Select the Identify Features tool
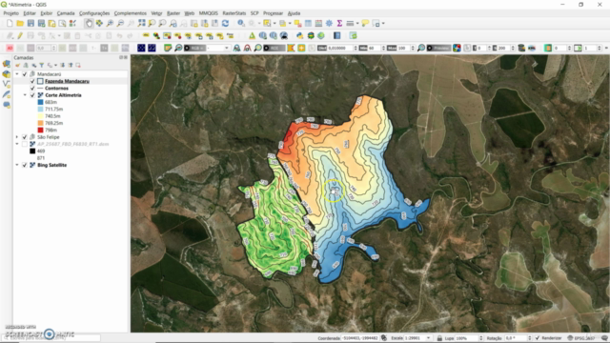This screenshot has width=610, height=343. [x=241, y=24]
